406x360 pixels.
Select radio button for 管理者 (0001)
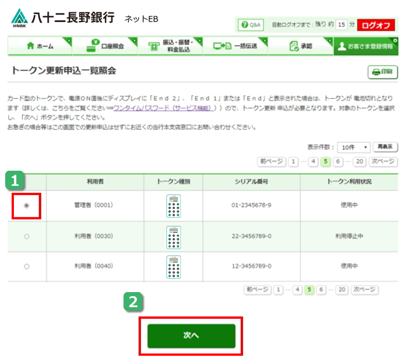pos(27,206)
